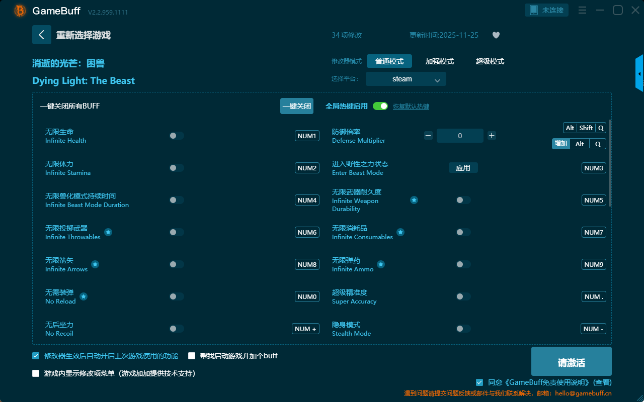
Task: Switch to 超级模式 tab
Action: tap(490, 61)
